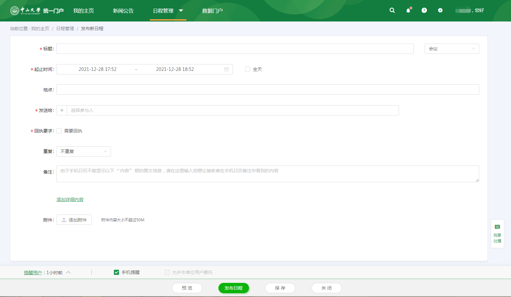Click the feedback chat icon 我要吐槽
Viewport: 511px width, 297px height.
pos(498,233)
